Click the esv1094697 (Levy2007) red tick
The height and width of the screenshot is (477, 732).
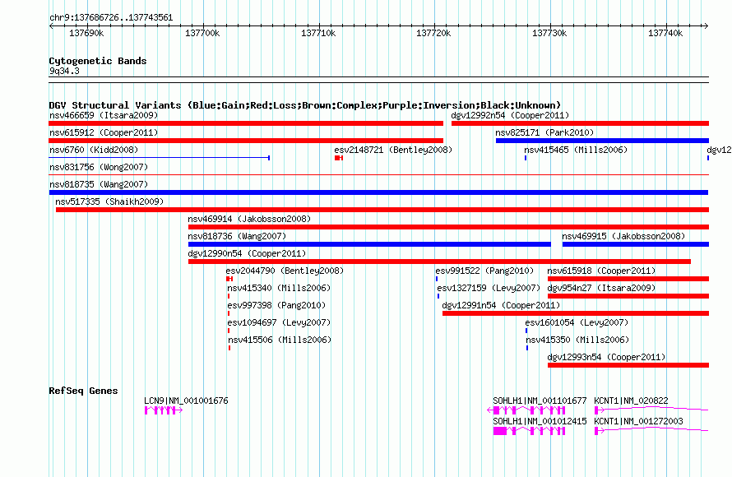229,331
